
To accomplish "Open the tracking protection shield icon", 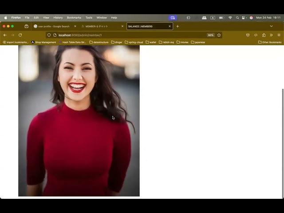I will coord(49,35).
